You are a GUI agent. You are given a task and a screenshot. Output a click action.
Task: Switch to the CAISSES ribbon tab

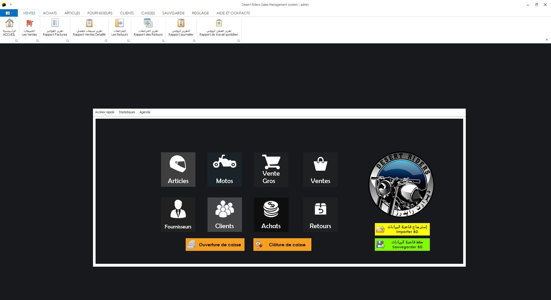148,13
